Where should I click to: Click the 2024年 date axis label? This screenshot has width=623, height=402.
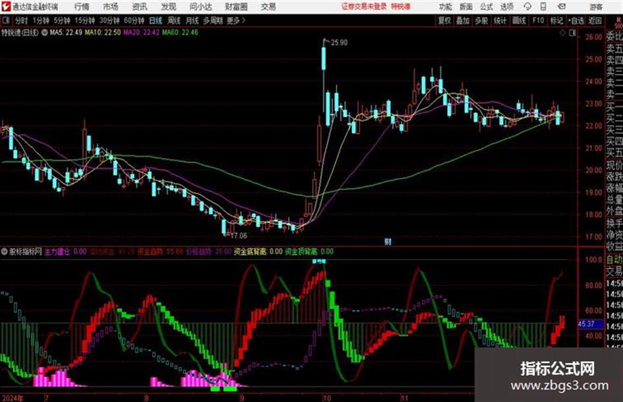pyautogui.click(x=13, y=398)
